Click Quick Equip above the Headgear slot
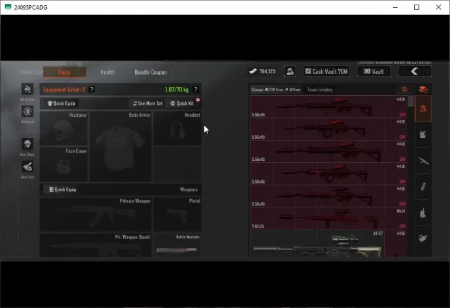The height and width of the screenshot is (308, 450). (x=61, y=103)
